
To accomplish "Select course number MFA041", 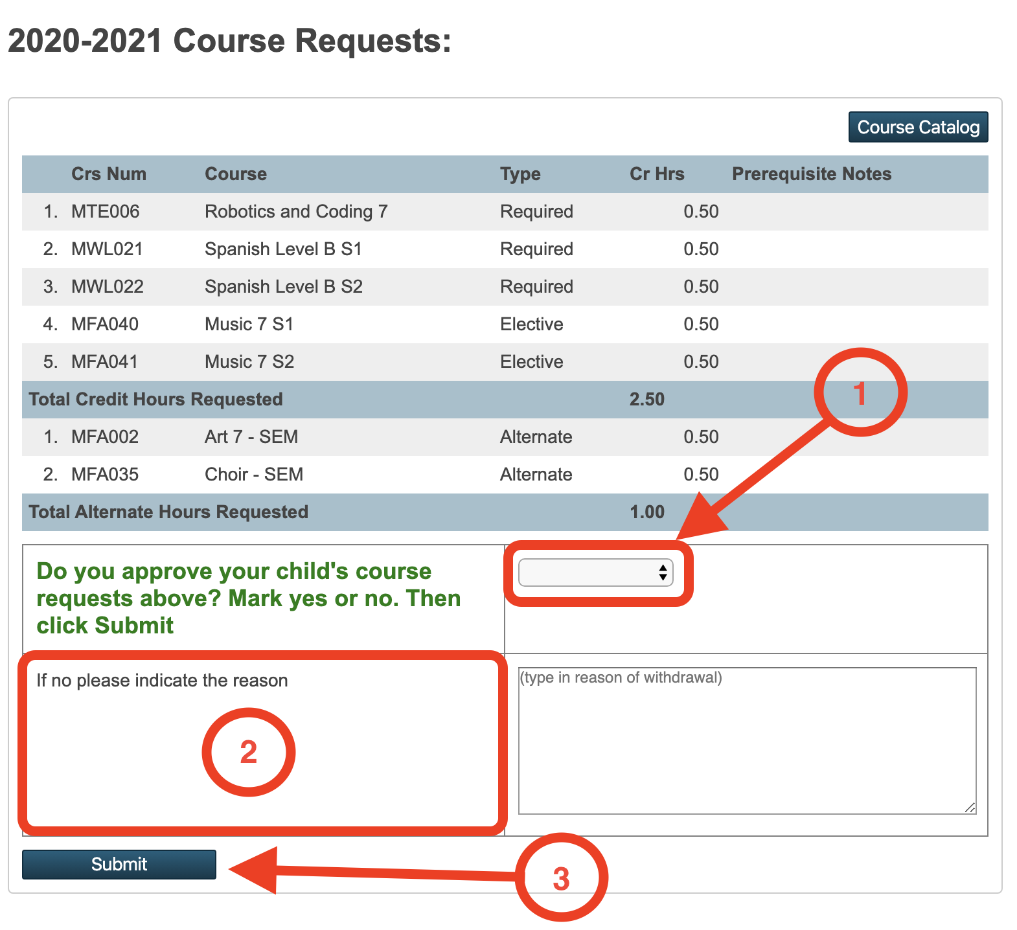I will [x=104, y=362].
